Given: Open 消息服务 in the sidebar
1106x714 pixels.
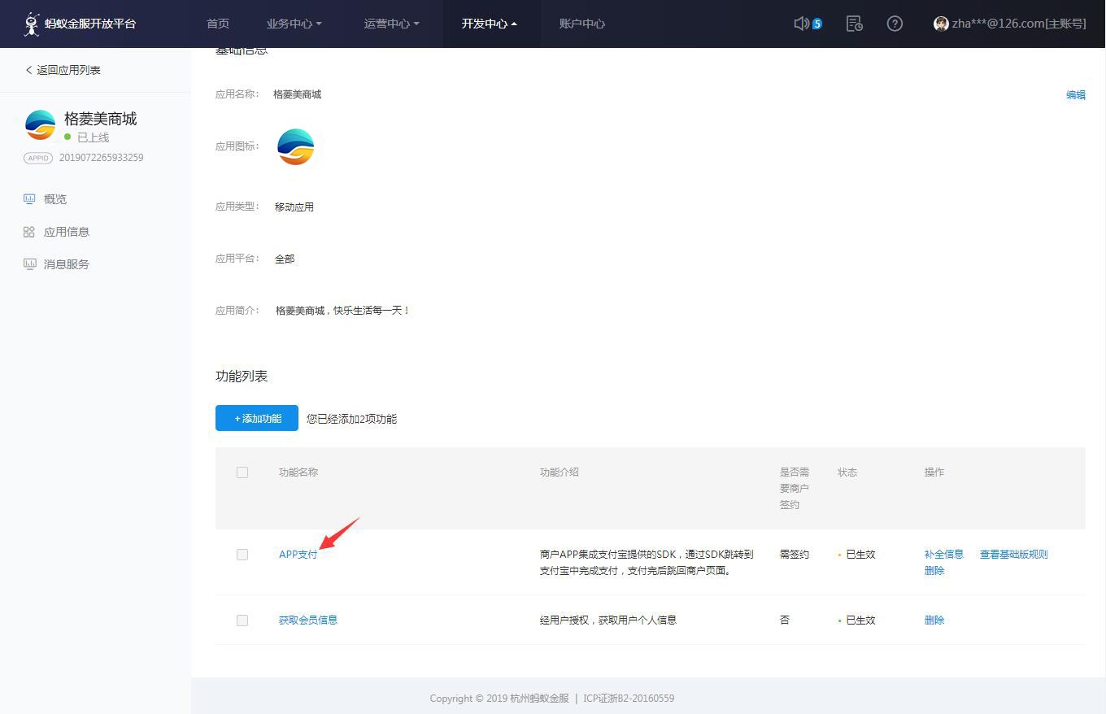Looking at the screenshot, I should [67, 264].
